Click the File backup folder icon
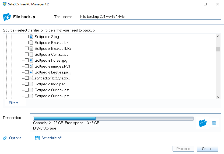 pyautogui.click(x=7, y=17)
